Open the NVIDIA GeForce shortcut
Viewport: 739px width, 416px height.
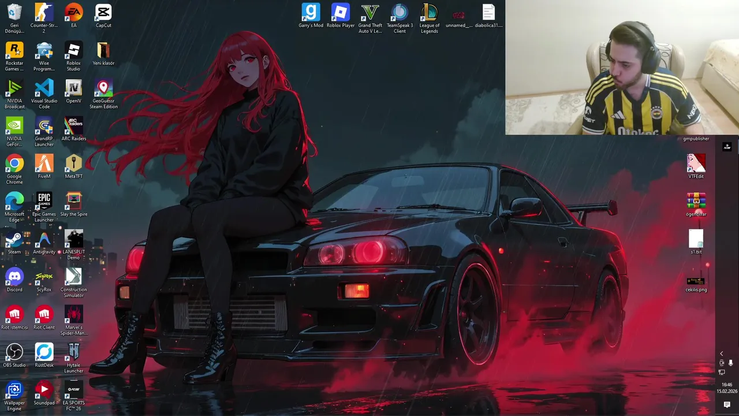[x=14, y=132]
